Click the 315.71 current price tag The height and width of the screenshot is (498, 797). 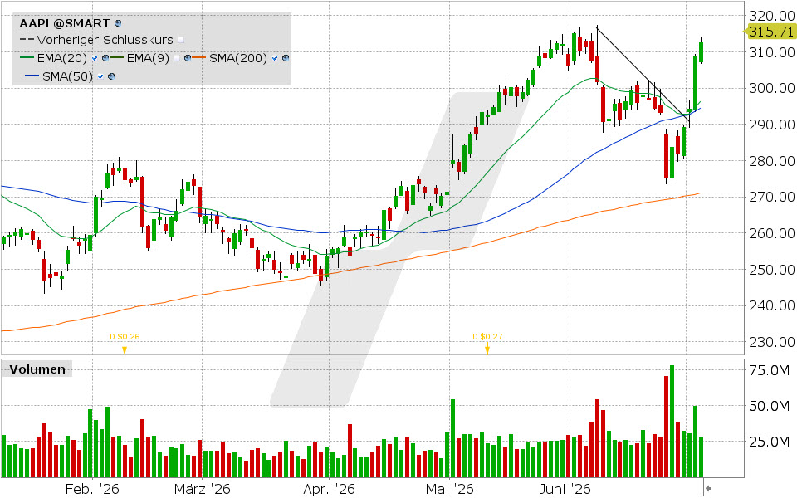(770, 32)
